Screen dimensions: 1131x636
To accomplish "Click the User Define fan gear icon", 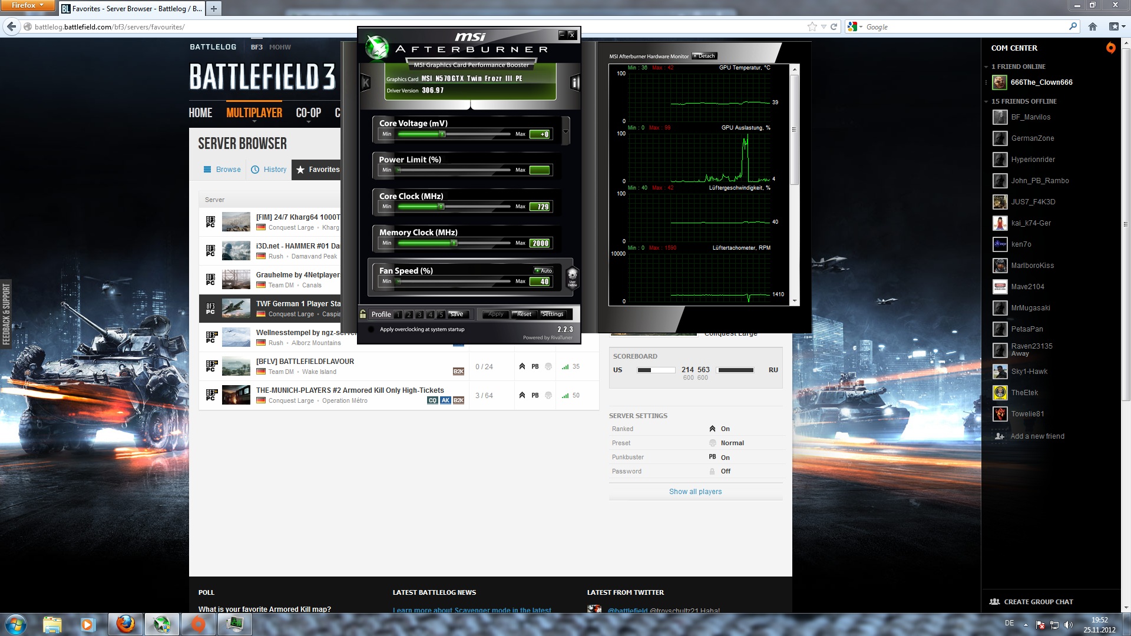I will click(572, 276).
